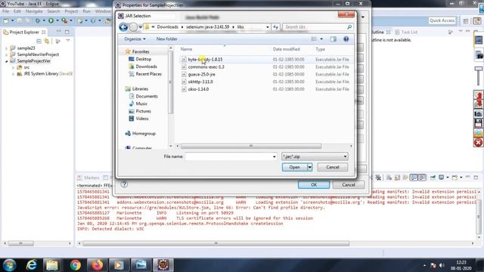Click the Properties dialog help question icon
Screen dimensions: 484x272
point(124,184)
